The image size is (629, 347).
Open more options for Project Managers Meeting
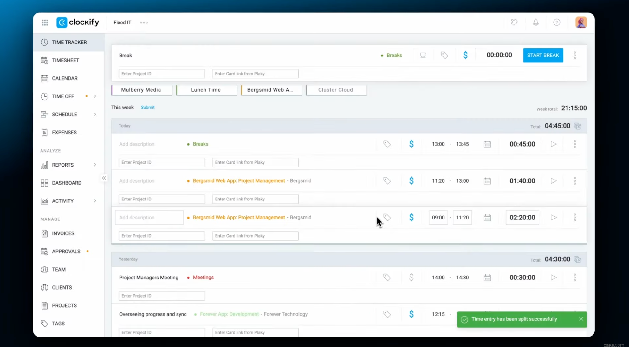point(574,278)
